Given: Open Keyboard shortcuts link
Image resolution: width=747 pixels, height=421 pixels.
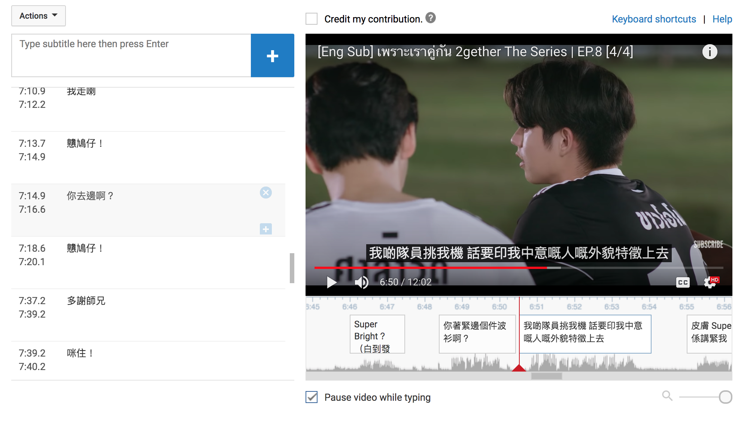Looking at the screenshot, I should tap(654, 19).
